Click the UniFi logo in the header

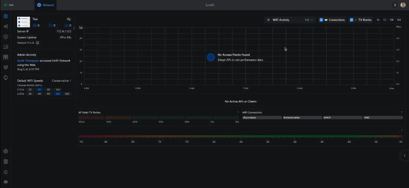click(210, 5)
